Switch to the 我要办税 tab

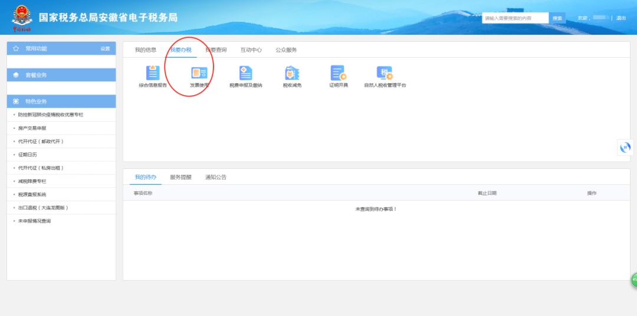pos(181,50)
